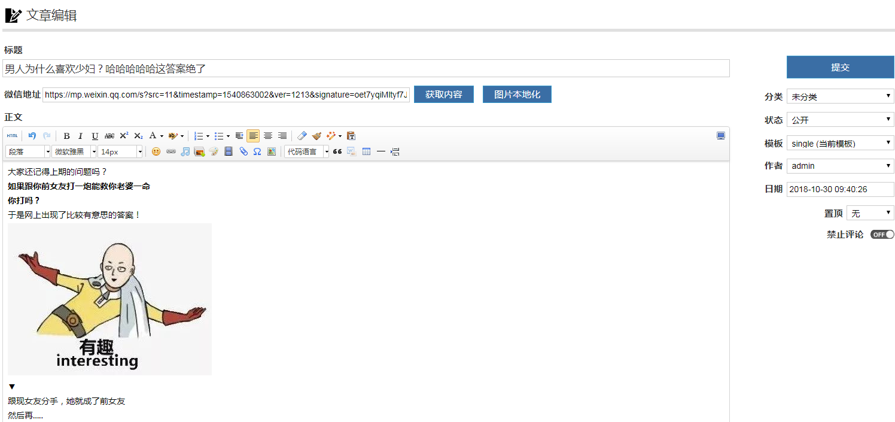
Task: Click the line 然后再.....
Action: [25, 415]
